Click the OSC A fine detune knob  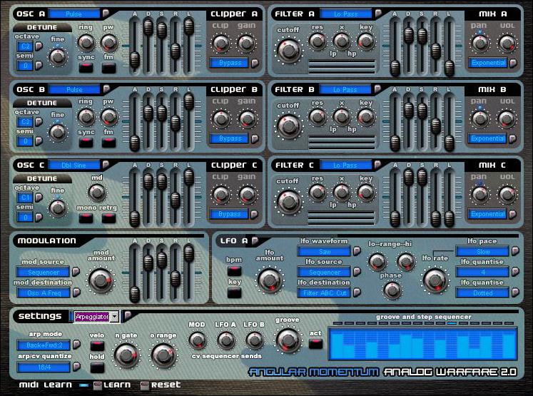[x=58, y=57]
